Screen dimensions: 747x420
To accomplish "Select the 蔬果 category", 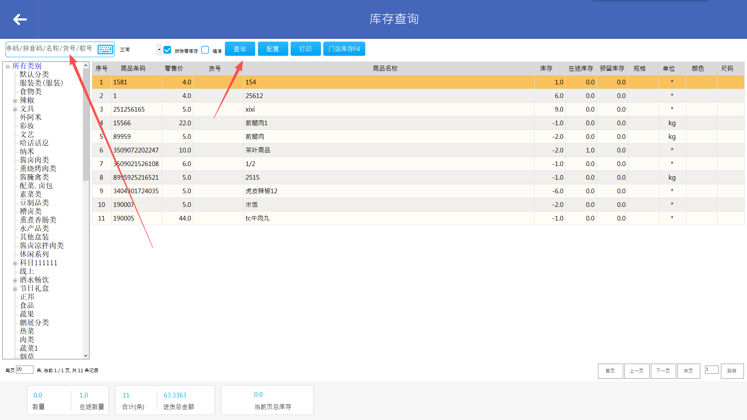I will [x=27, y=314].
